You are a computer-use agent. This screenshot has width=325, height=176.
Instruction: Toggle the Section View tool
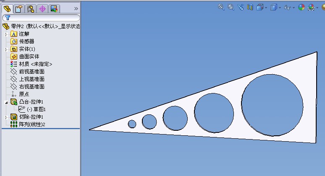pyautogui.click(x=250, y=8)
